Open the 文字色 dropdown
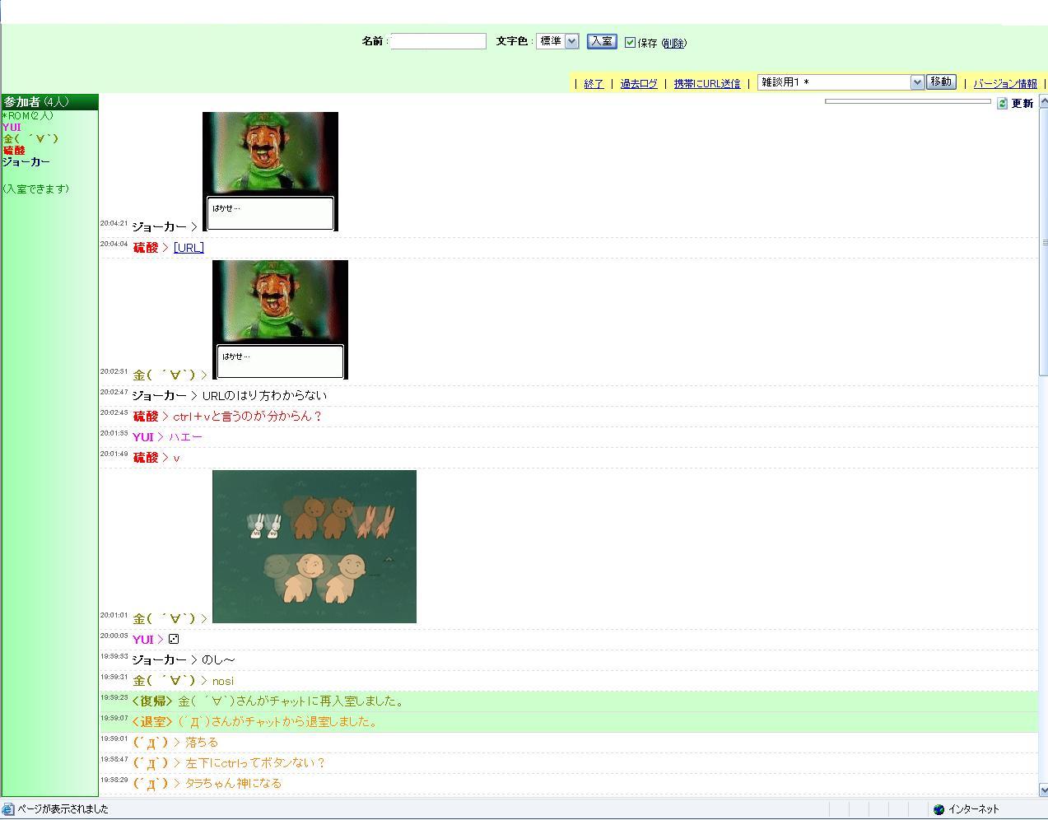Screen dimensions: 1048x820 (558, 41)
